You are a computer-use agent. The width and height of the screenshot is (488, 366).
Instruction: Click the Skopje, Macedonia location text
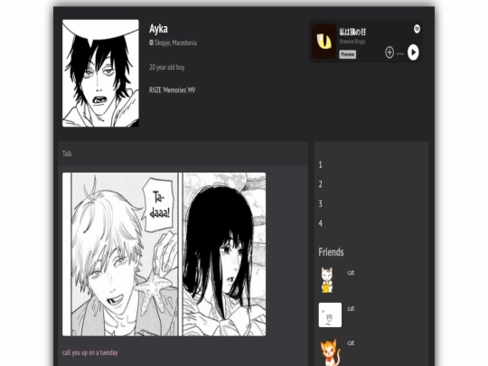pos(176,42)
